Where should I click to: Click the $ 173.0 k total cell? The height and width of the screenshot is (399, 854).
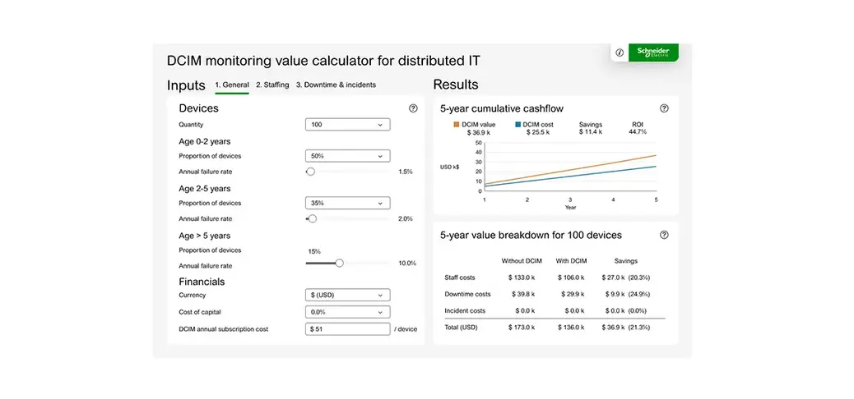tap(522, 328)
